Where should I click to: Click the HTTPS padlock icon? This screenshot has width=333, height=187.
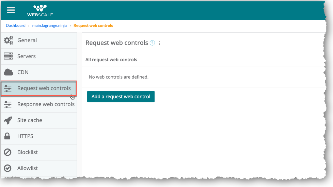[7, 136]
